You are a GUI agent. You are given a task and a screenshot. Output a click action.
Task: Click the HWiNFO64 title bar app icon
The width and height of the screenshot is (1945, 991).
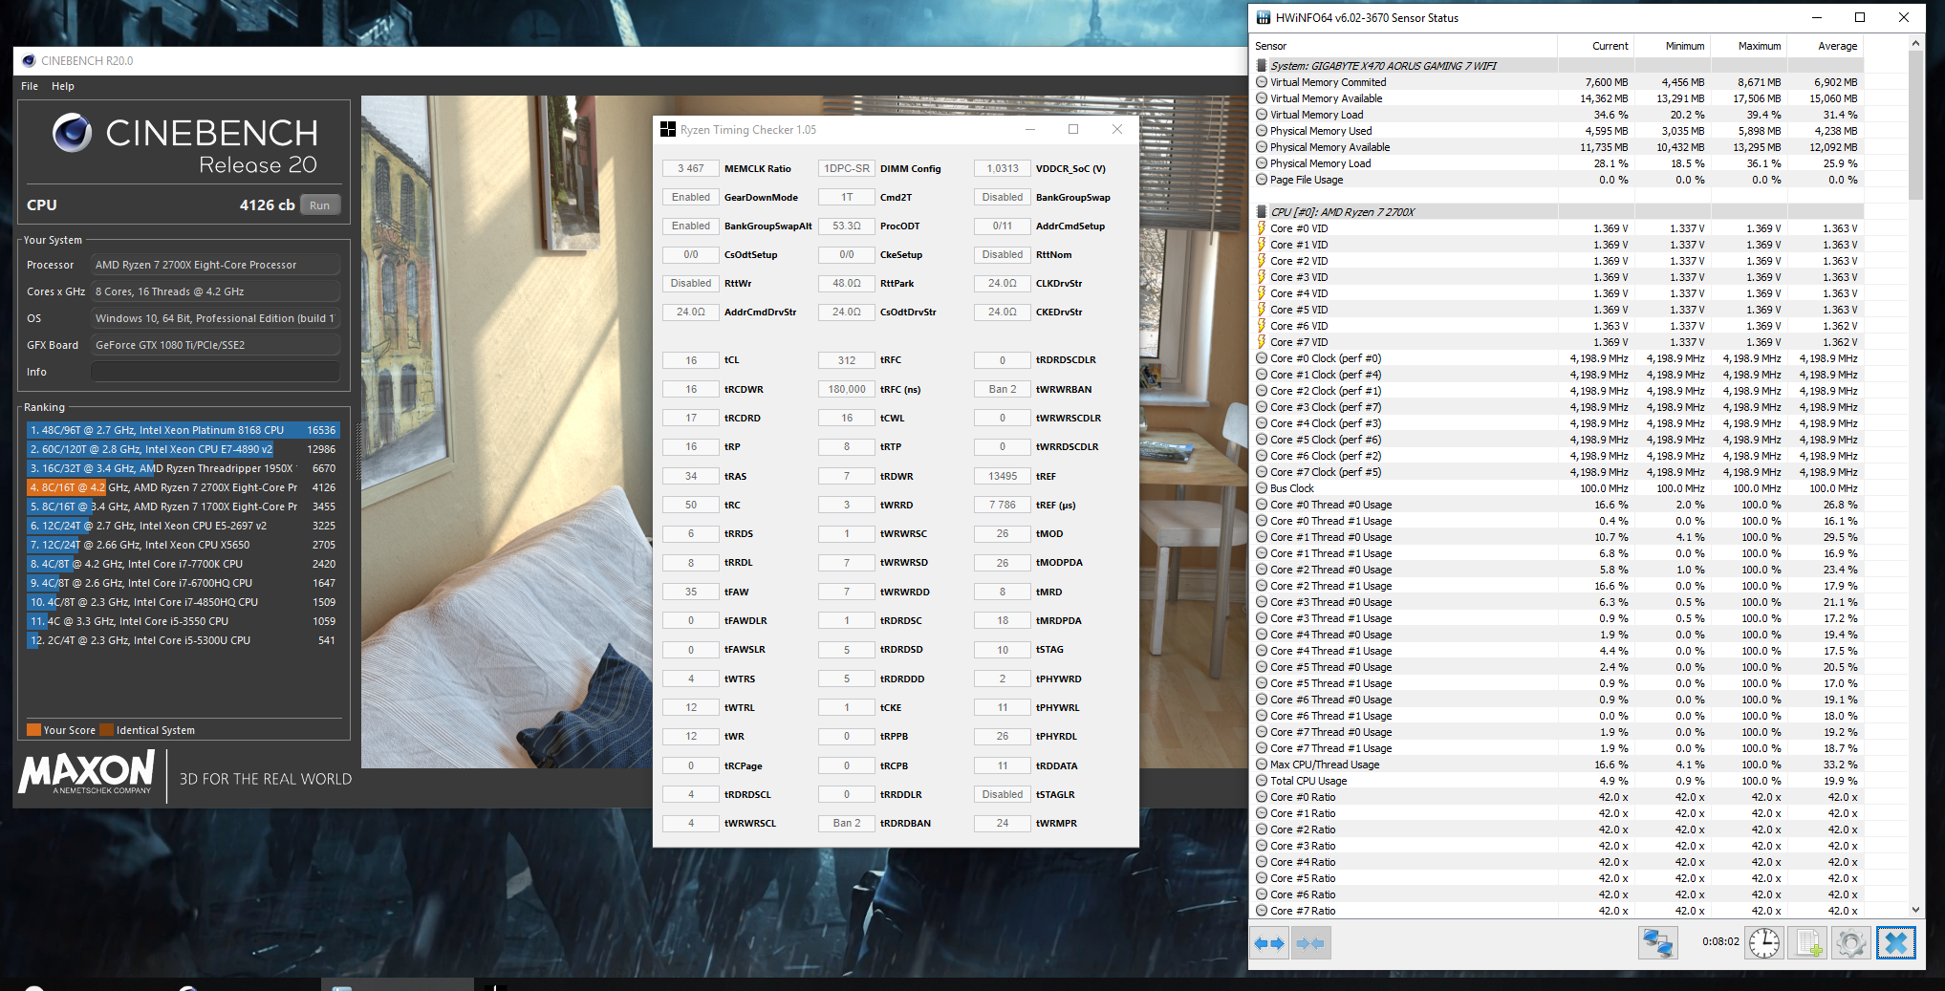coord(1264,17)
